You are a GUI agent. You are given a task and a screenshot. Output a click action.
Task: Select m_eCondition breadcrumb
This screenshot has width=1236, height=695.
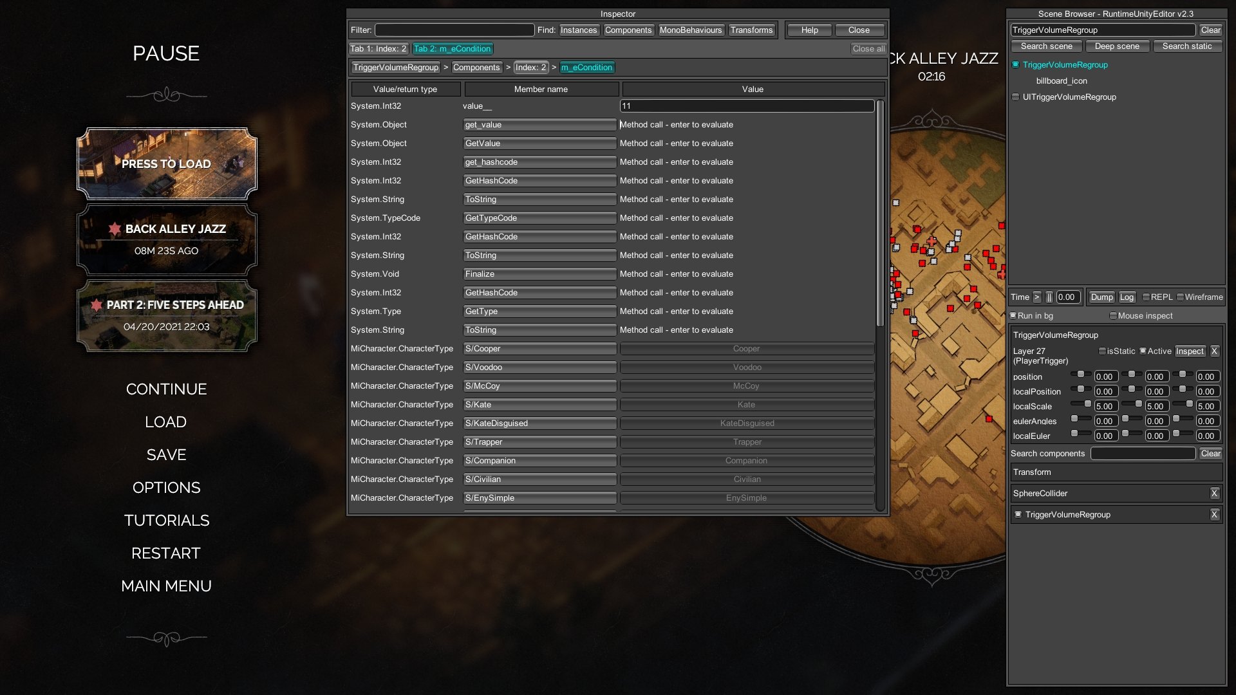(x=586, y=67)
